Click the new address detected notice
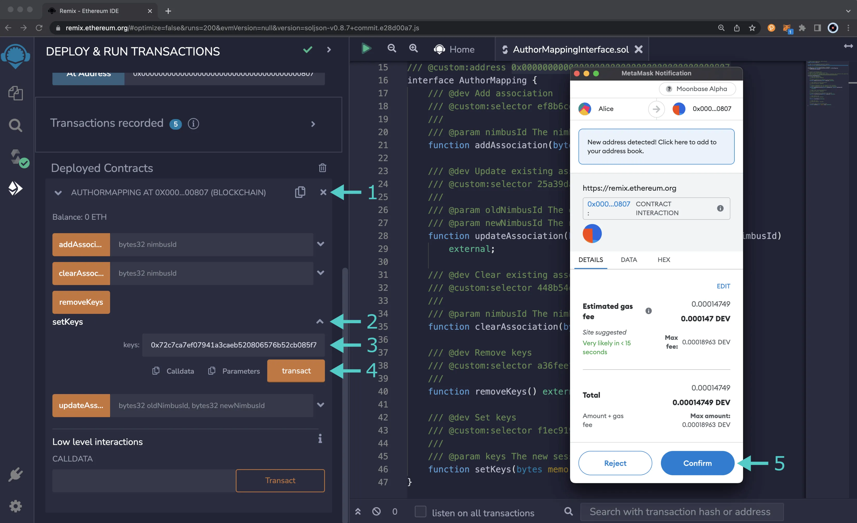The width and height of the screenshot is (857, 523). (x=656, y=146)
